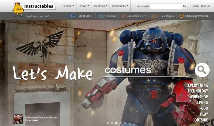
Task: Click the small search magnifier in header
Action: click(184, 6)
